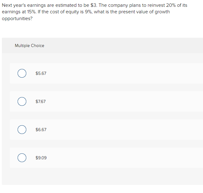
Task: Click the "Multiple Choice" heading label
Action: coord(29,45)
